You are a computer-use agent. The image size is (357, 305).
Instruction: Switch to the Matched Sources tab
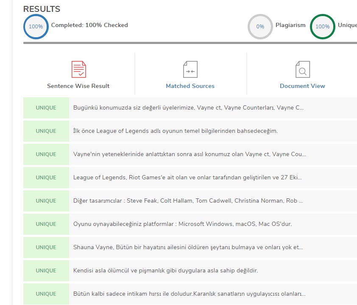(x=190, y=86)
